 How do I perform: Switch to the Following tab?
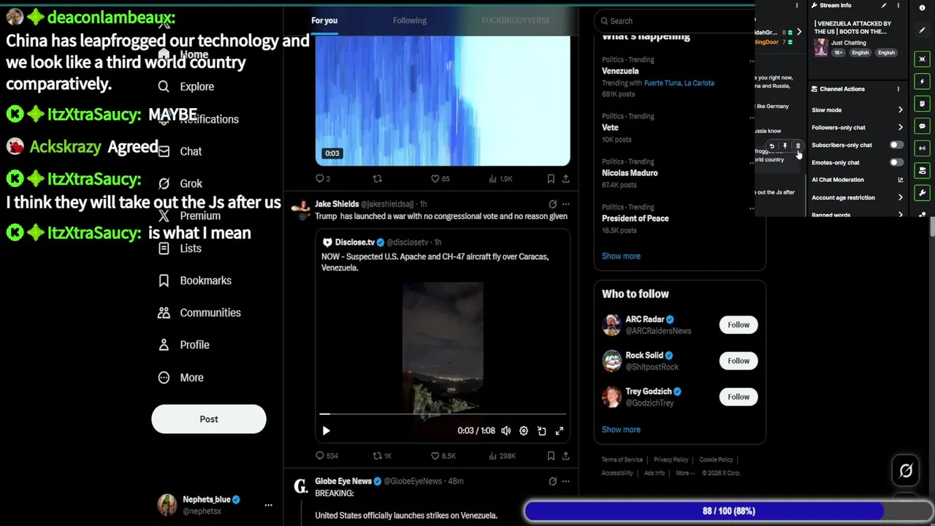point(410,20)
